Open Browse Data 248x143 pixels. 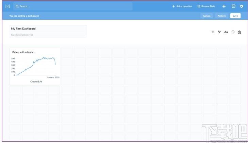[206, 6]
